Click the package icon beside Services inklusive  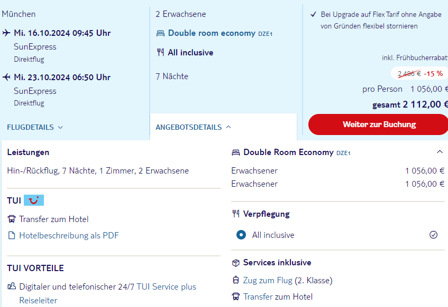pyautogui.click(x=236, y=263)
